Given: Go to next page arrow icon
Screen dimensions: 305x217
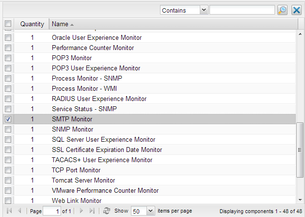Looking at the screenshot, I should (x=81, y=211).
